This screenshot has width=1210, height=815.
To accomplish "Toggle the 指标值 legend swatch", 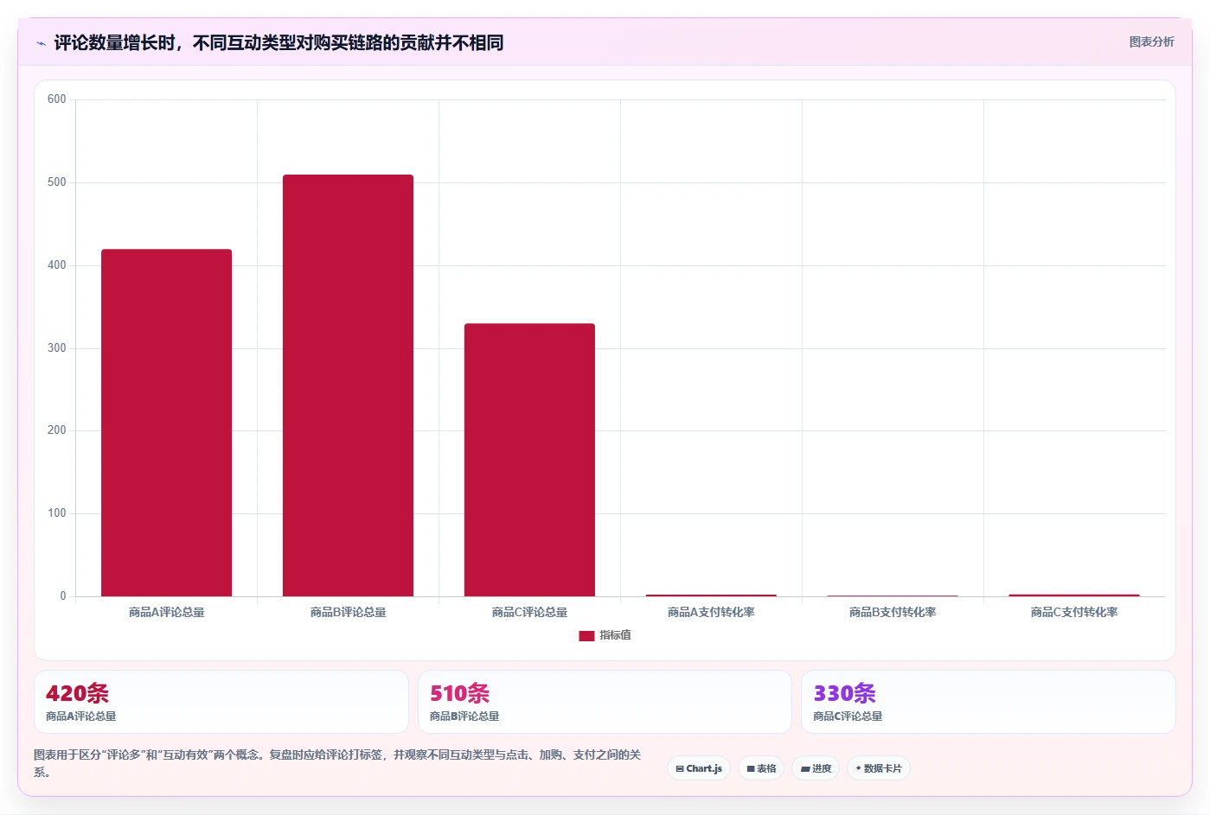I will pos(586,636).
